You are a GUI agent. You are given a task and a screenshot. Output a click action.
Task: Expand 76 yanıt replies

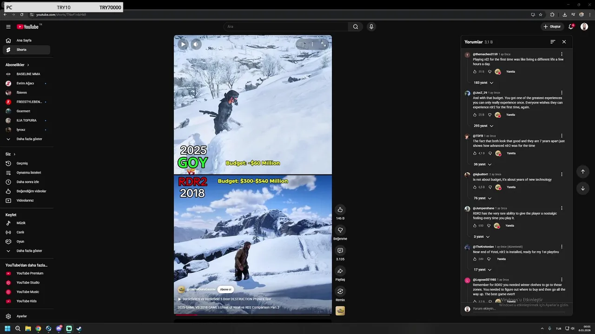(483, 198)
